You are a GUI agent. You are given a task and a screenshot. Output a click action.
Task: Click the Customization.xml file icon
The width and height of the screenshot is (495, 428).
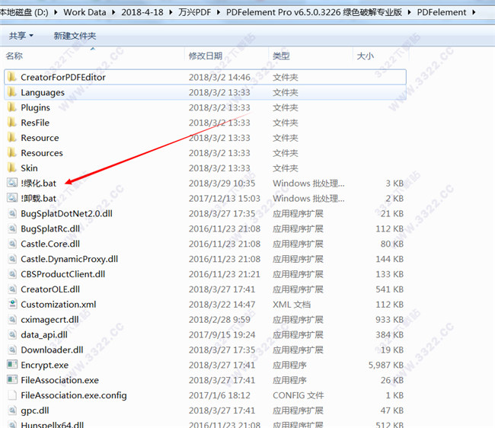point(12,305)
